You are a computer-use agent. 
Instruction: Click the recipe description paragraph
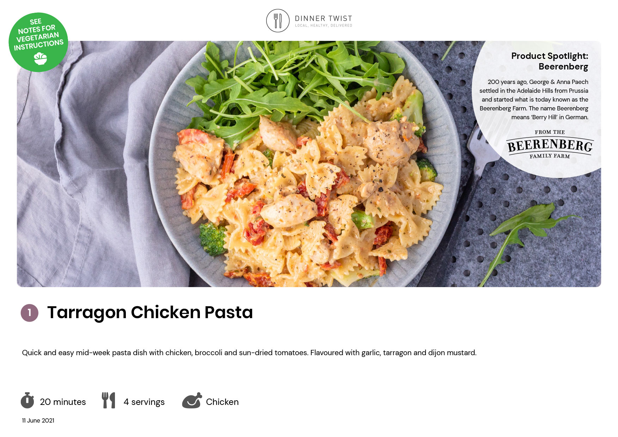(x=249, y=353)
